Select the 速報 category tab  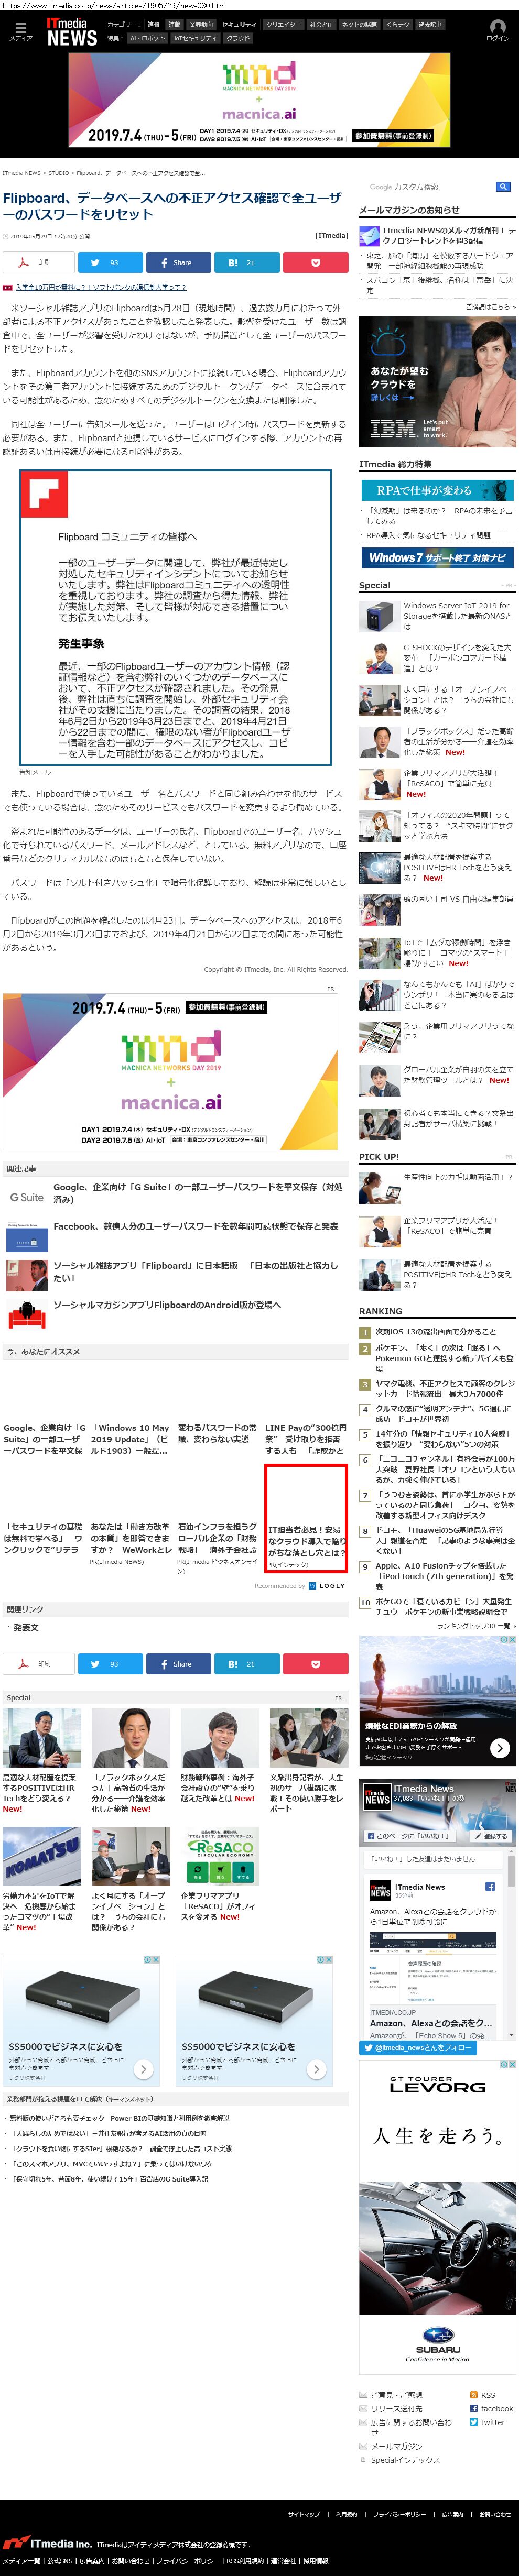pyautogui.click(x=153, y=24)
